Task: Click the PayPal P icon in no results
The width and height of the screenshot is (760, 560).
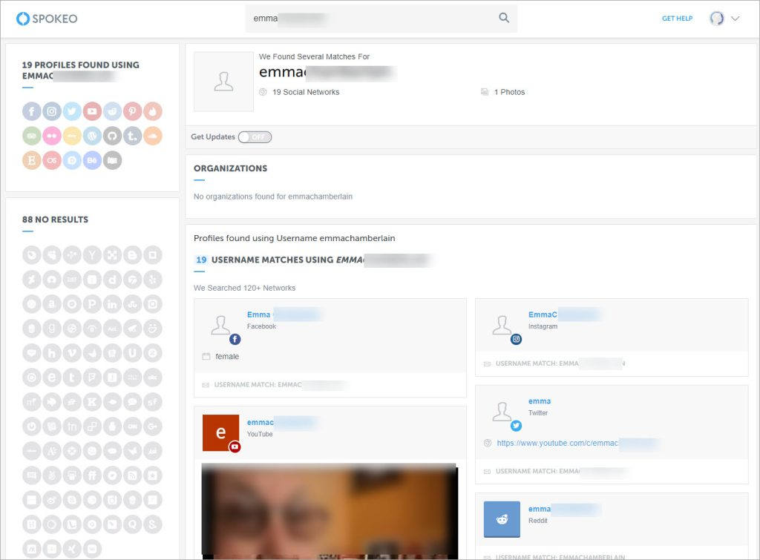Action: [92, 304]
